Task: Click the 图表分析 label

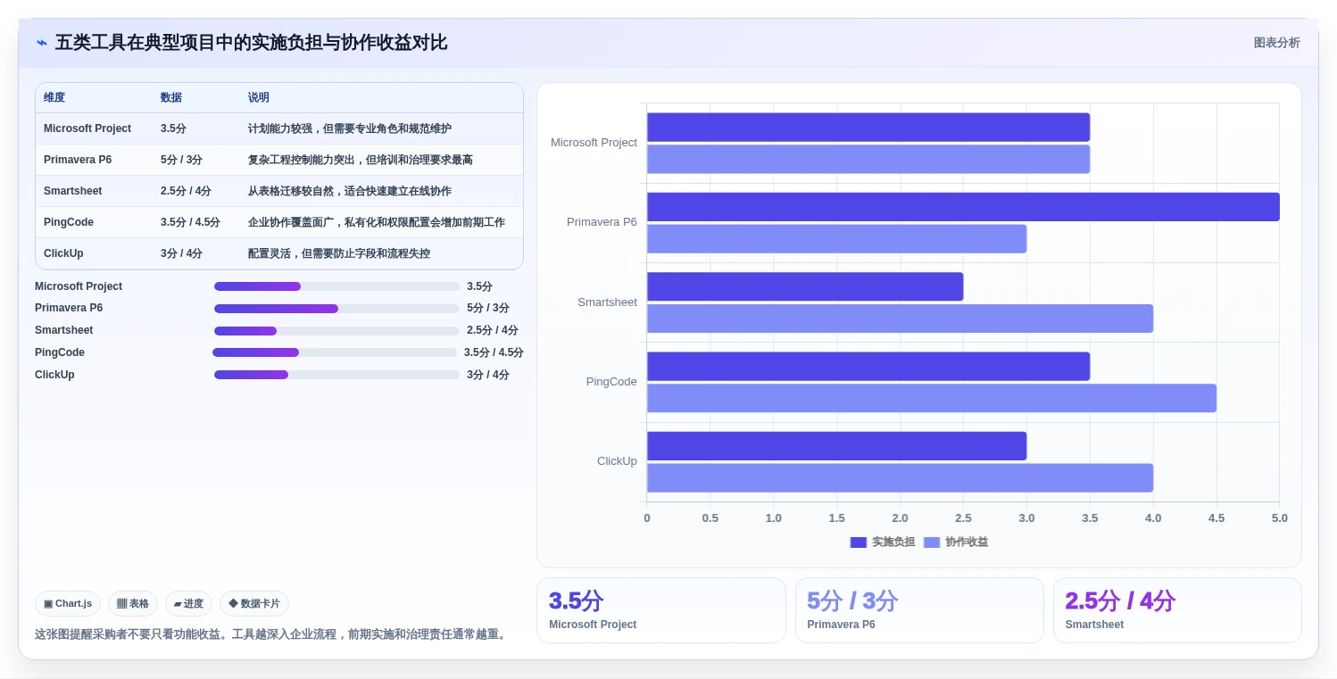Action: coord(1276,43)
